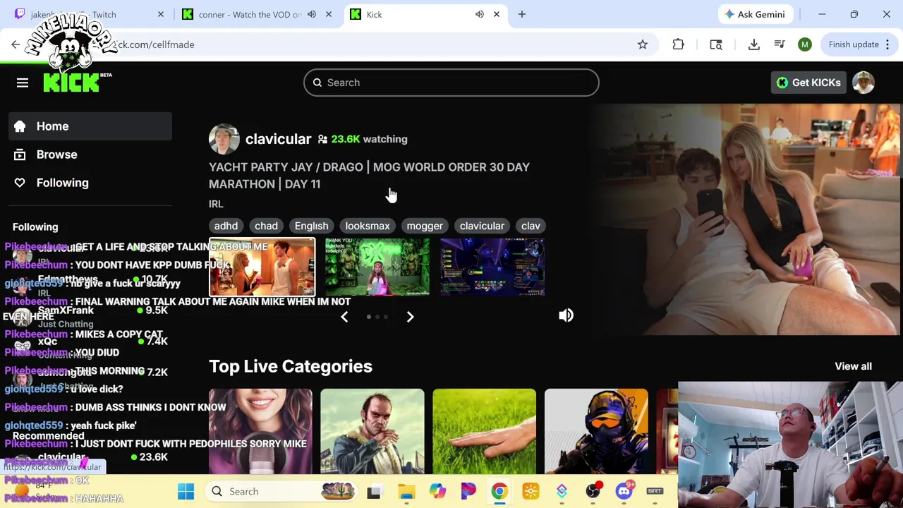Screen dimensions: 903x508
Task: Open Browse in the sidebar
Action: [90, 155]
